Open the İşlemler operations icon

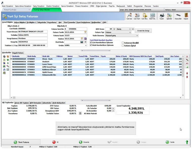point(169,16)
